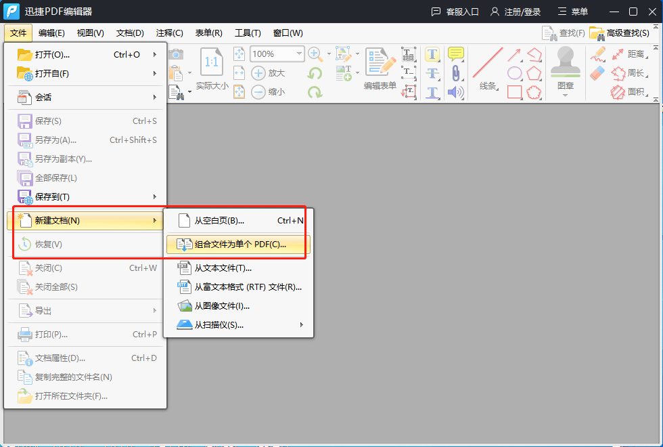Image resolution: width=663 pixels, height=447 pixels.
Task: Click 查找(F) search button
Action: 564,33
